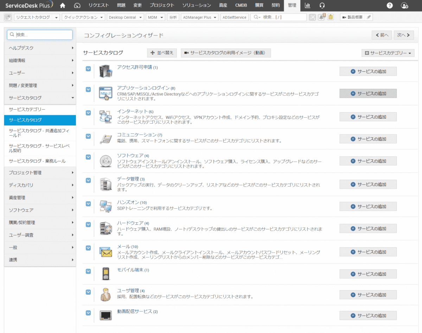
Task: Click サービスの追加 for ソフトウェア
Action: 368,161
